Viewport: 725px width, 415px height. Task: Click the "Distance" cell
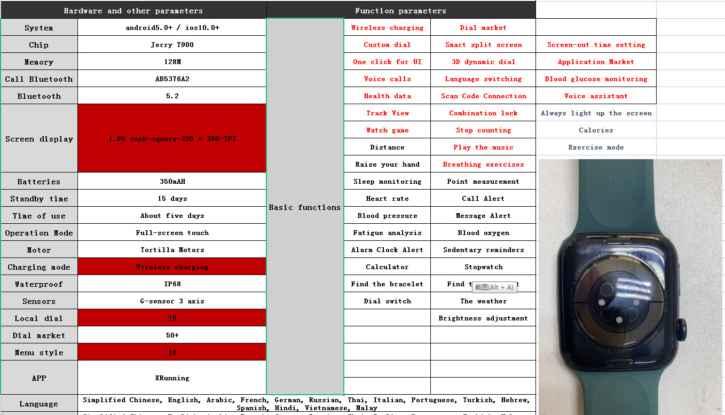[387, 147]
